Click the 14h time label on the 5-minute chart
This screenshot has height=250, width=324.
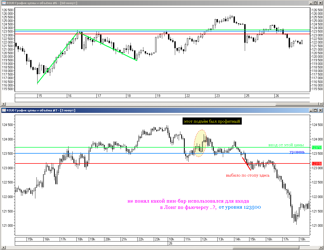[238, 239]
